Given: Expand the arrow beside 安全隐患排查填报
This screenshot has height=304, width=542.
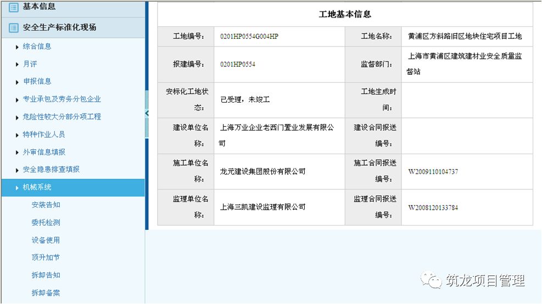Looking at the screenshot, I should tap(17, 170).
